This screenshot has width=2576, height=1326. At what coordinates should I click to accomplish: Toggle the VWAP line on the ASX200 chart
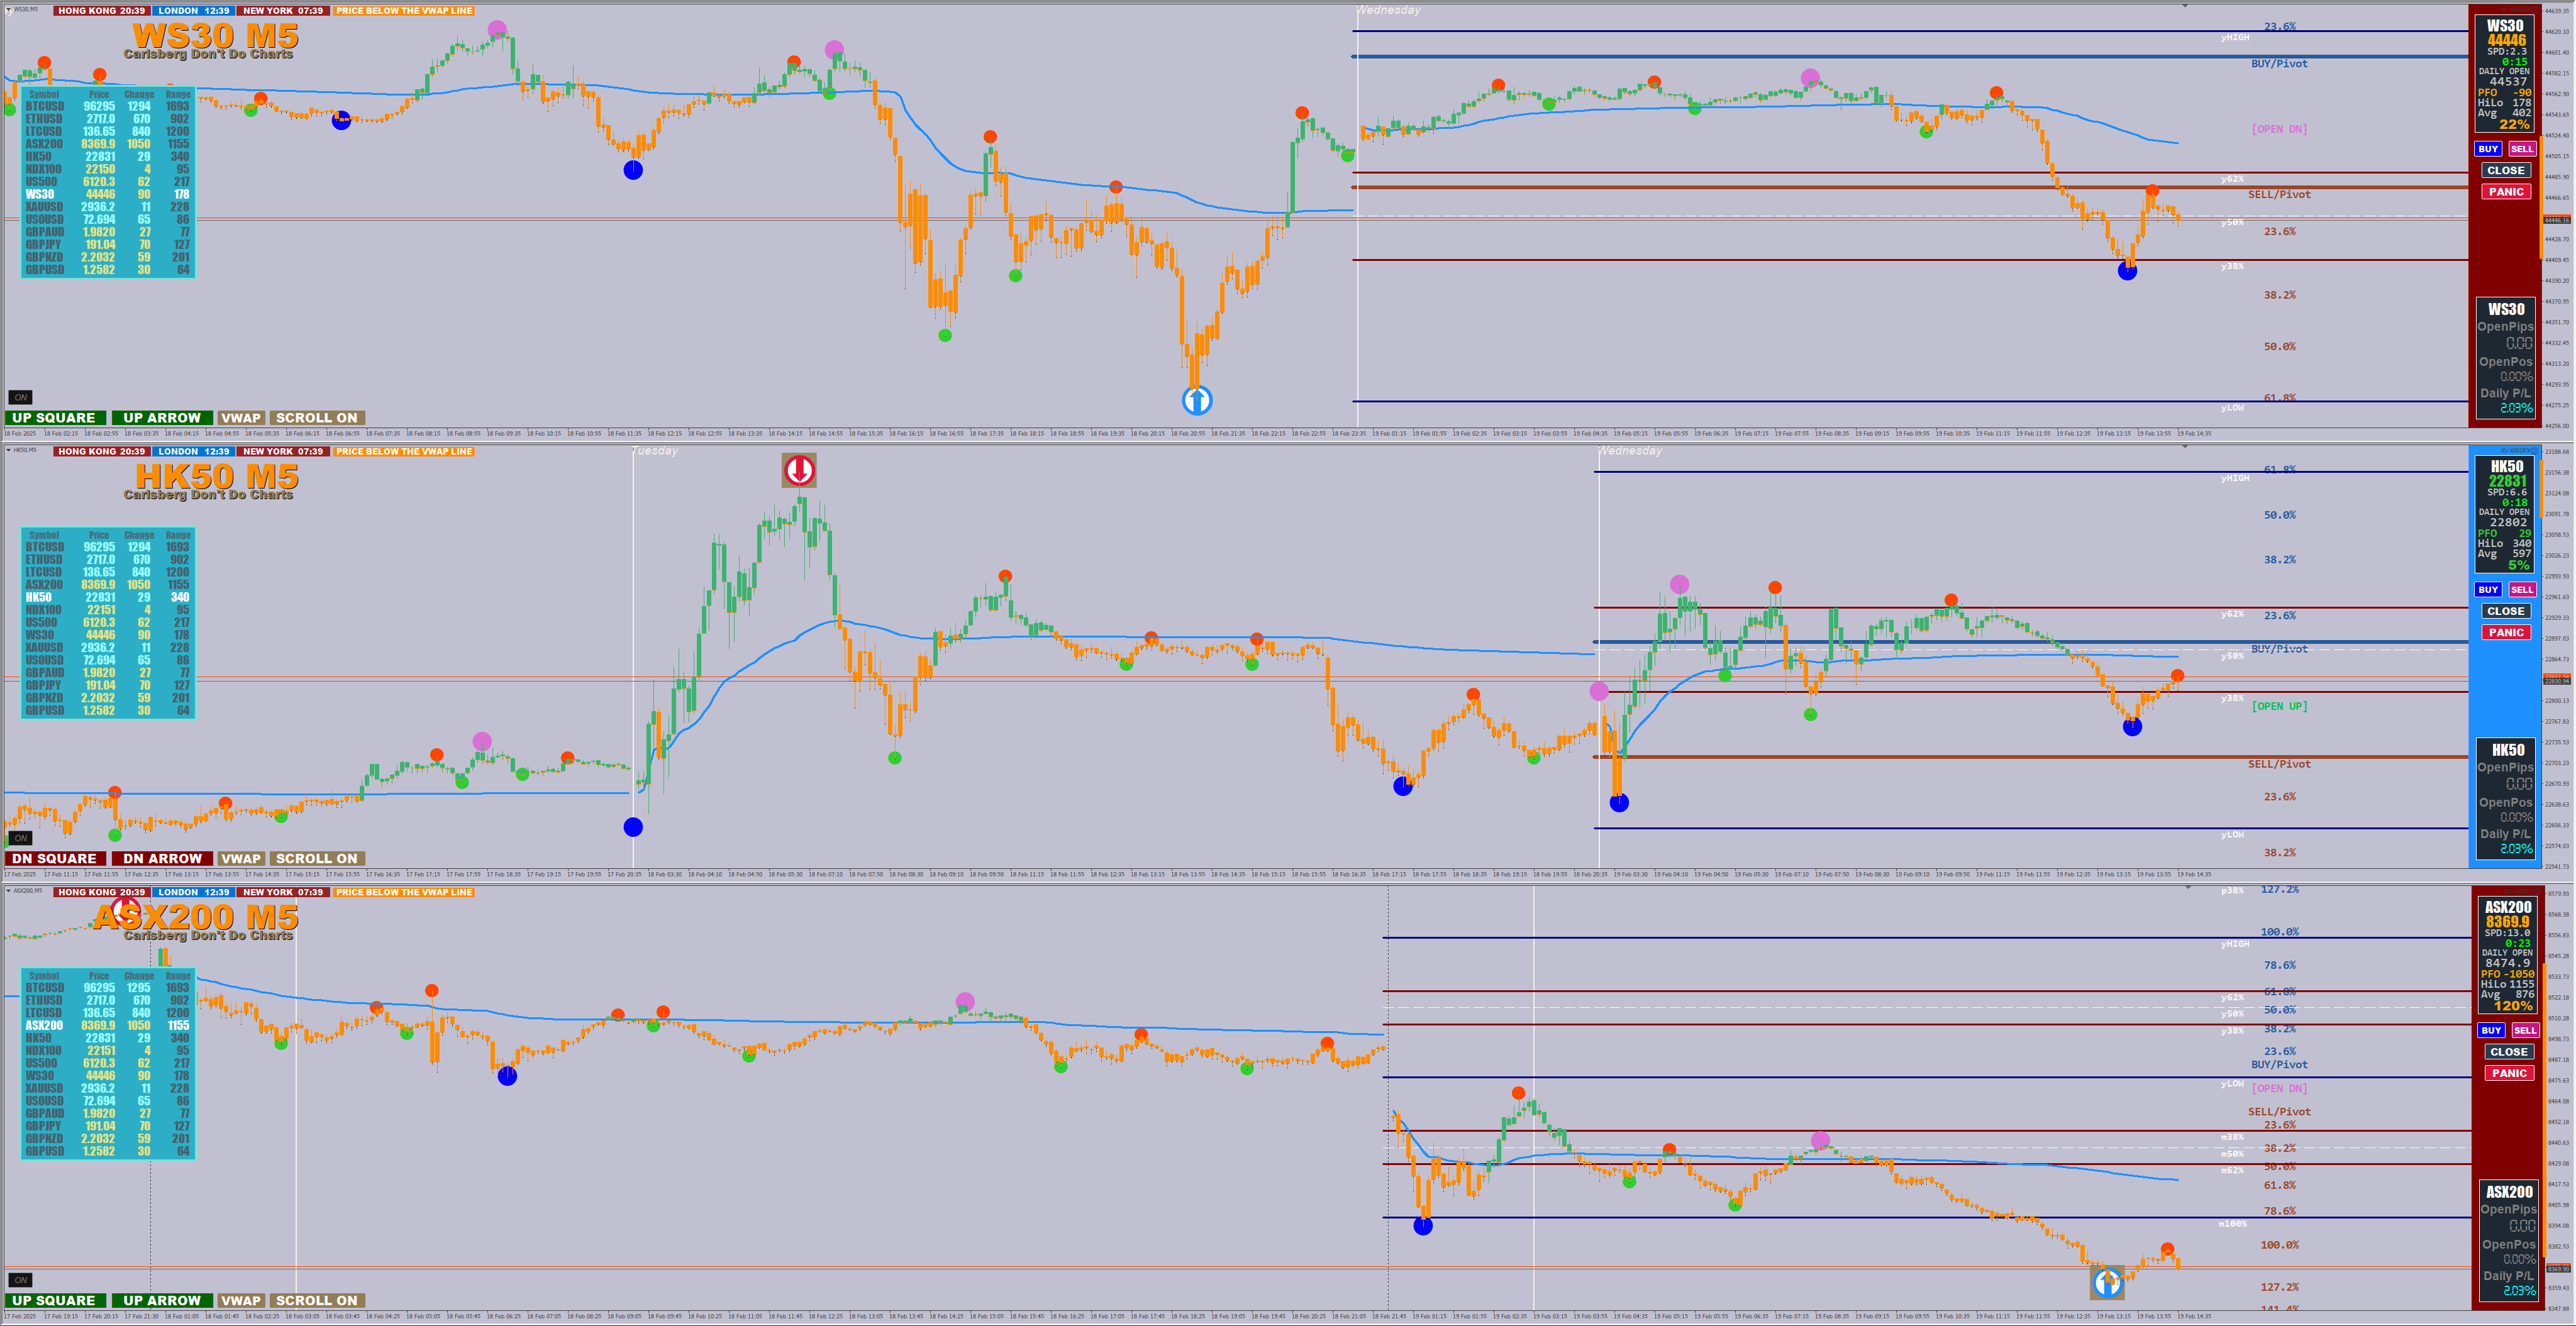(240, 1300)
